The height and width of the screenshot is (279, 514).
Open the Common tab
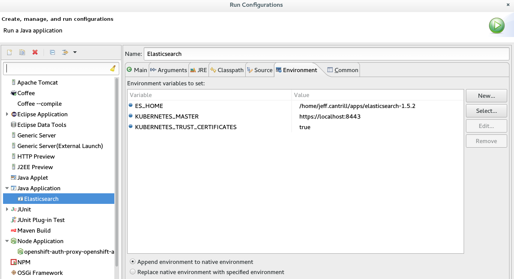343,70
